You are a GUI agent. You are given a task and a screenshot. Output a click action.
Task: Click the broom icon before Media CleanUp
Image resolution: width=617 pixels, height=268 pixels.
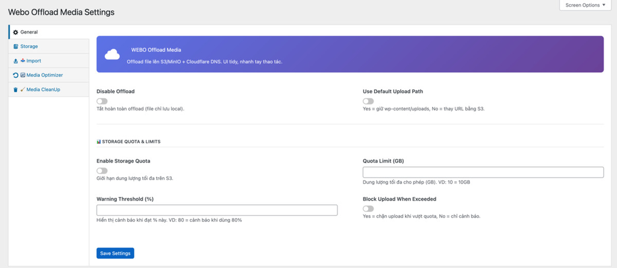pyautogui.click(x=22, y=90)
